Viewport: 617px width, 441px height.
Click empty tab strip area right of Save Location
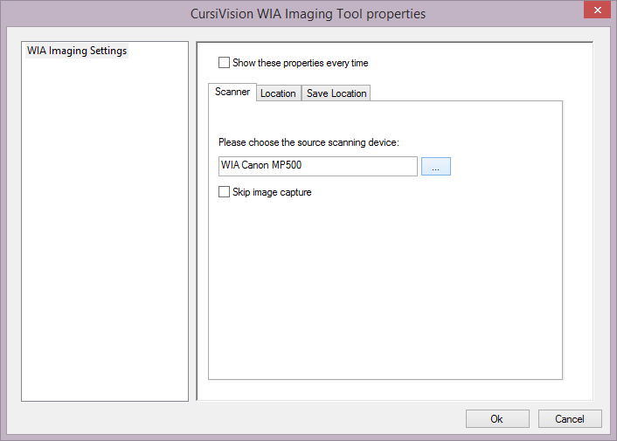(463, 93)
